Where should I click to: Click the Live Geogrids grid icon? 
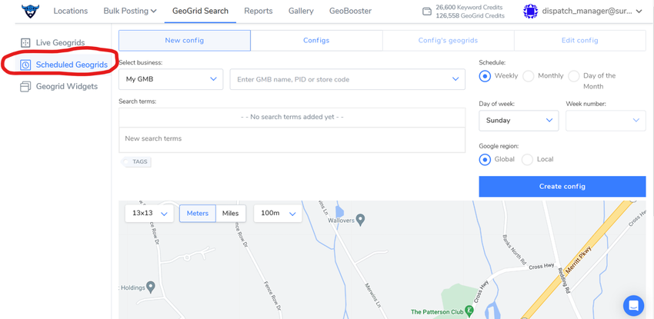(25, 42)
